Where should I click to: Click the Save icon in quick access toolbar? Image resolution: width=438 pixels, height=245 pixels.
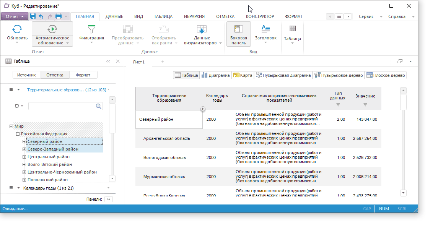coord(33,16)
